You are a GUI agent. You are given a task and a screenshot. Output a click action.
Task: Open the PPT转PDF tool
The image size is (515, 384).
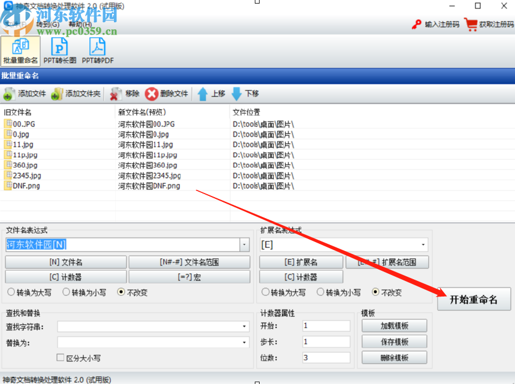click(x=98, y=51)
